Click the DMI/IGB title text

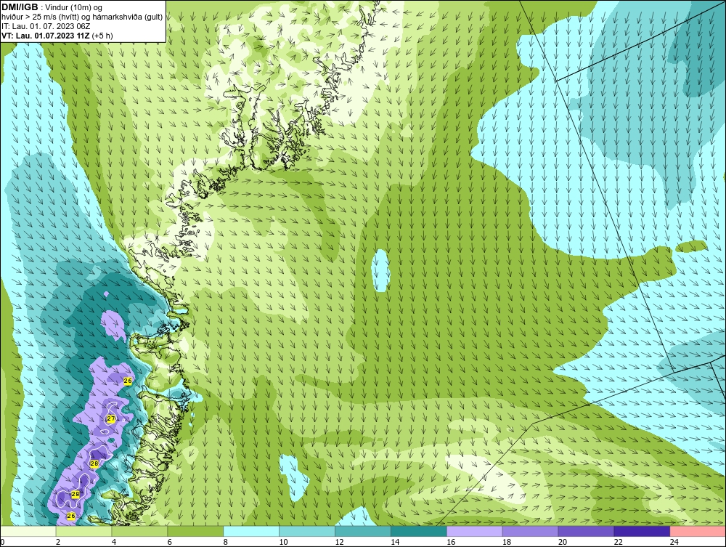coord(20,7)
